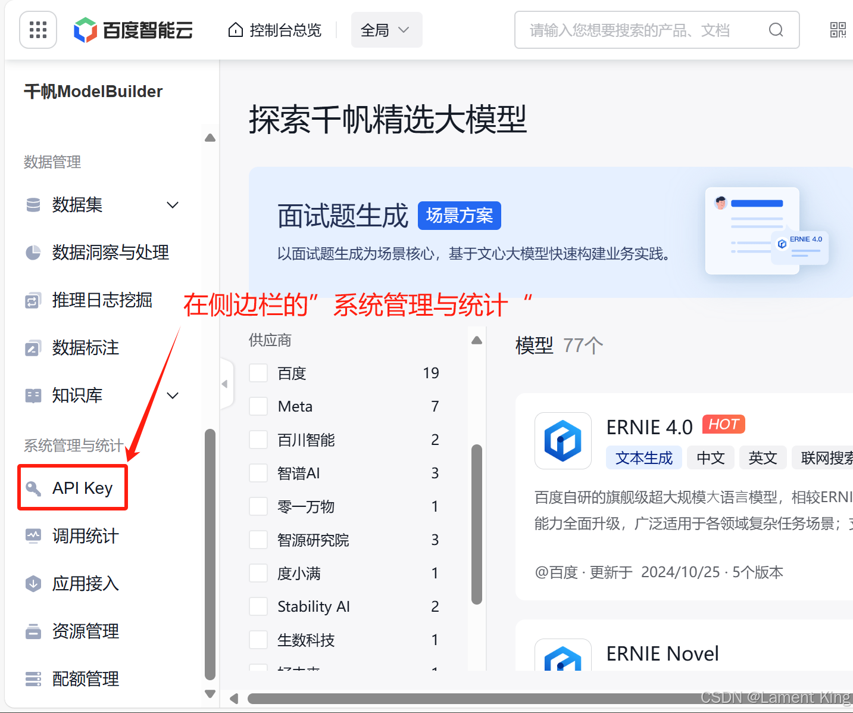This screenshot has height=713, width=853.
Task: Check the 零一万物 supplier checkbox
Action: (x=258, y=506)
